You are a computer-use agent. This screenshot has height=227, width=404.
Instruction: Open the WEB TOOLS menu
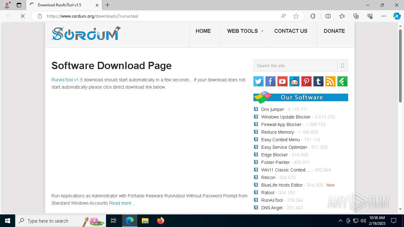pyautogui.click(x=242, y=31)
